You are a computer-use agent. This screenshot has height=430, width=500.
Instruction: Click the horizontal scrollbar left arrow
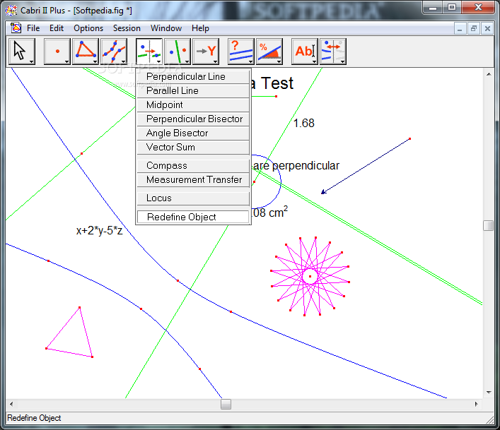(x=11, y=404)
